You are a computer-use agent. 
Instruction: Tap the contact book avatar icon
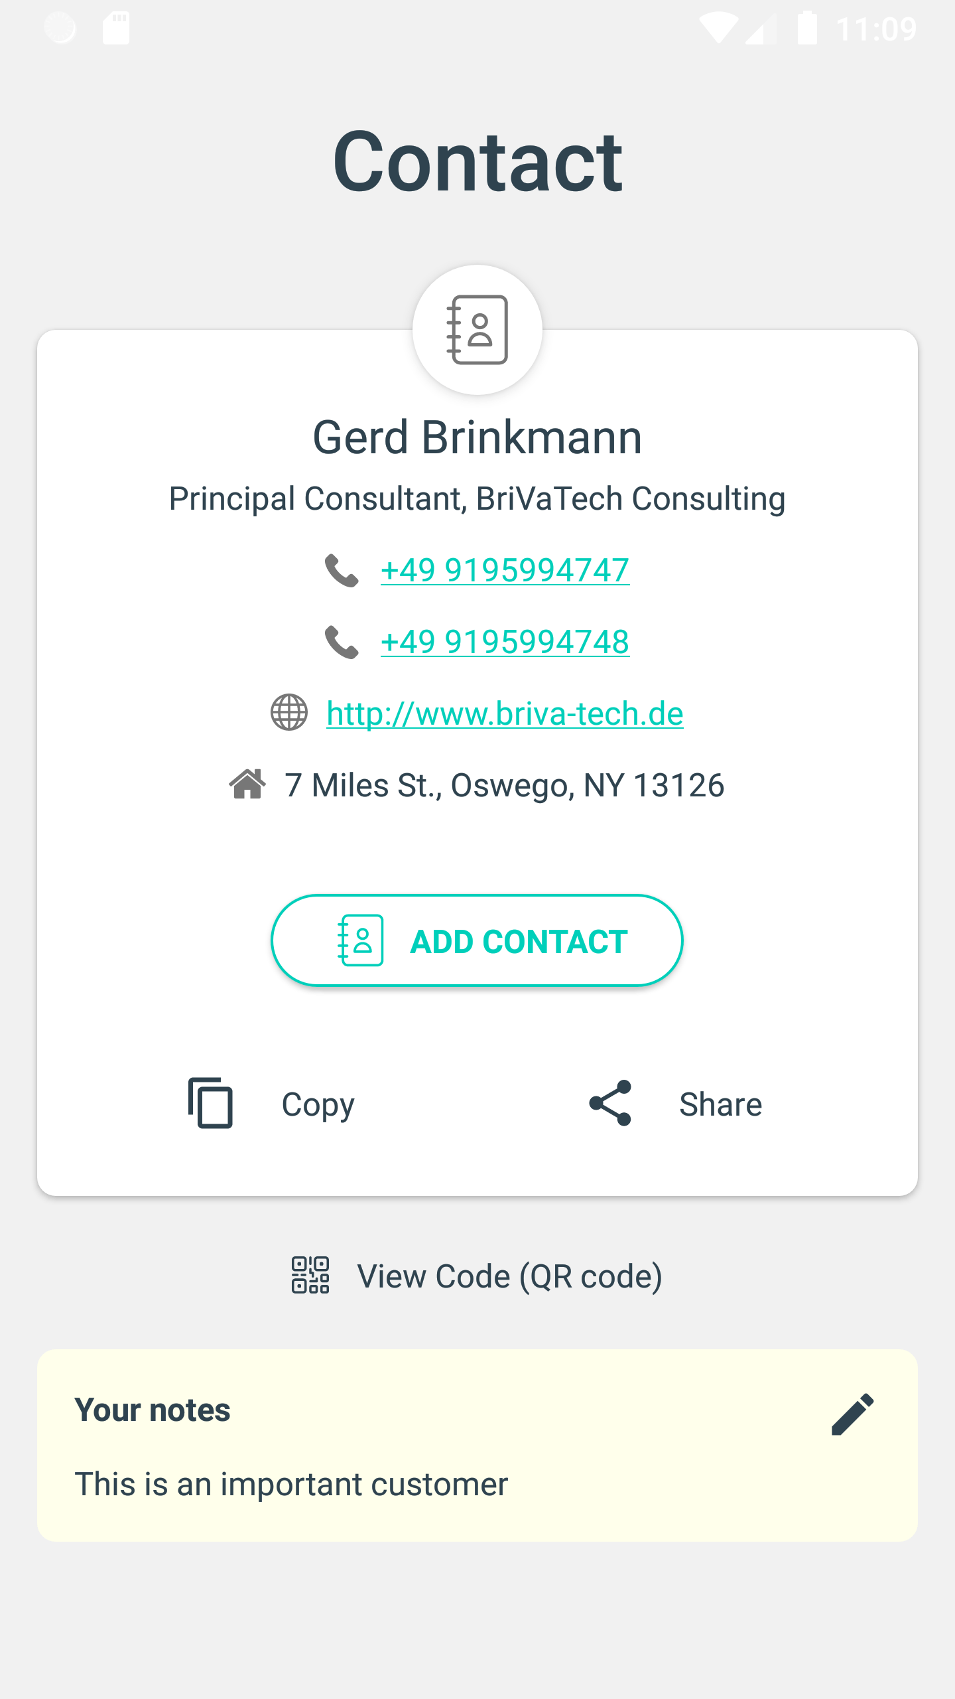(x=477, y=330)
